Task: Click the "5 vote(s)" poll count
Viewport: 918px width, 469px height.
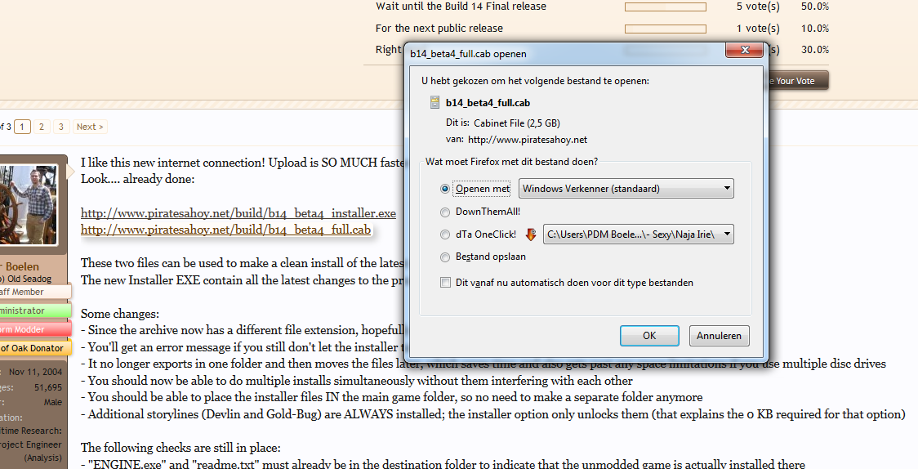Action: (758, 7)
